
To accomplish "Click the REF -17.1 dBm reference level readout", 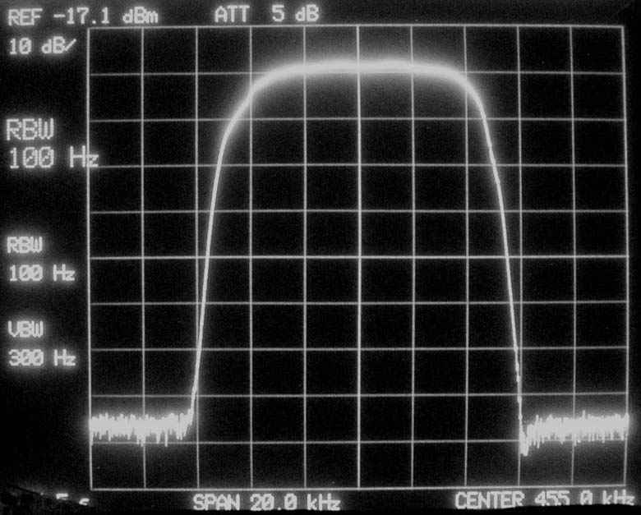I will coord(81,14).
